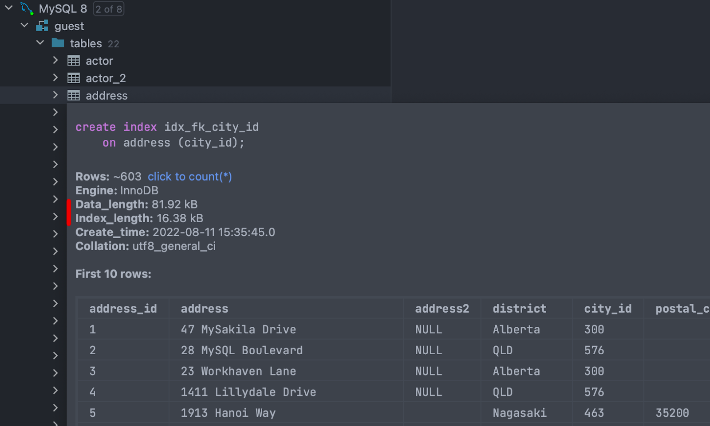
Task: Click the 'create index idx_fk_city_id' statement line
Action: coord(167,127)
